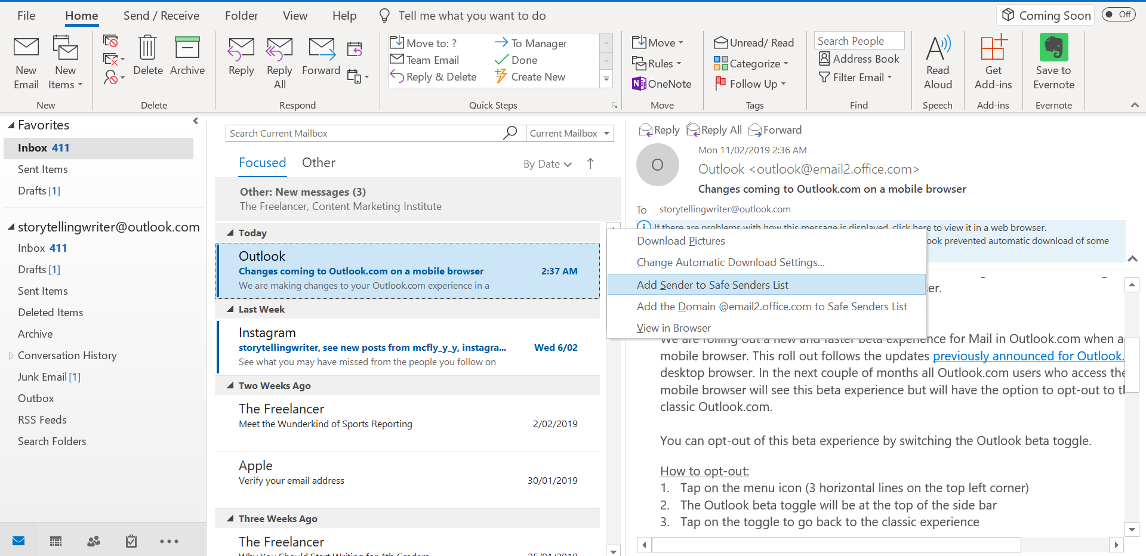Open the New Items menu
This screenshot has width=1146, height=556.
tap(65, 63)
